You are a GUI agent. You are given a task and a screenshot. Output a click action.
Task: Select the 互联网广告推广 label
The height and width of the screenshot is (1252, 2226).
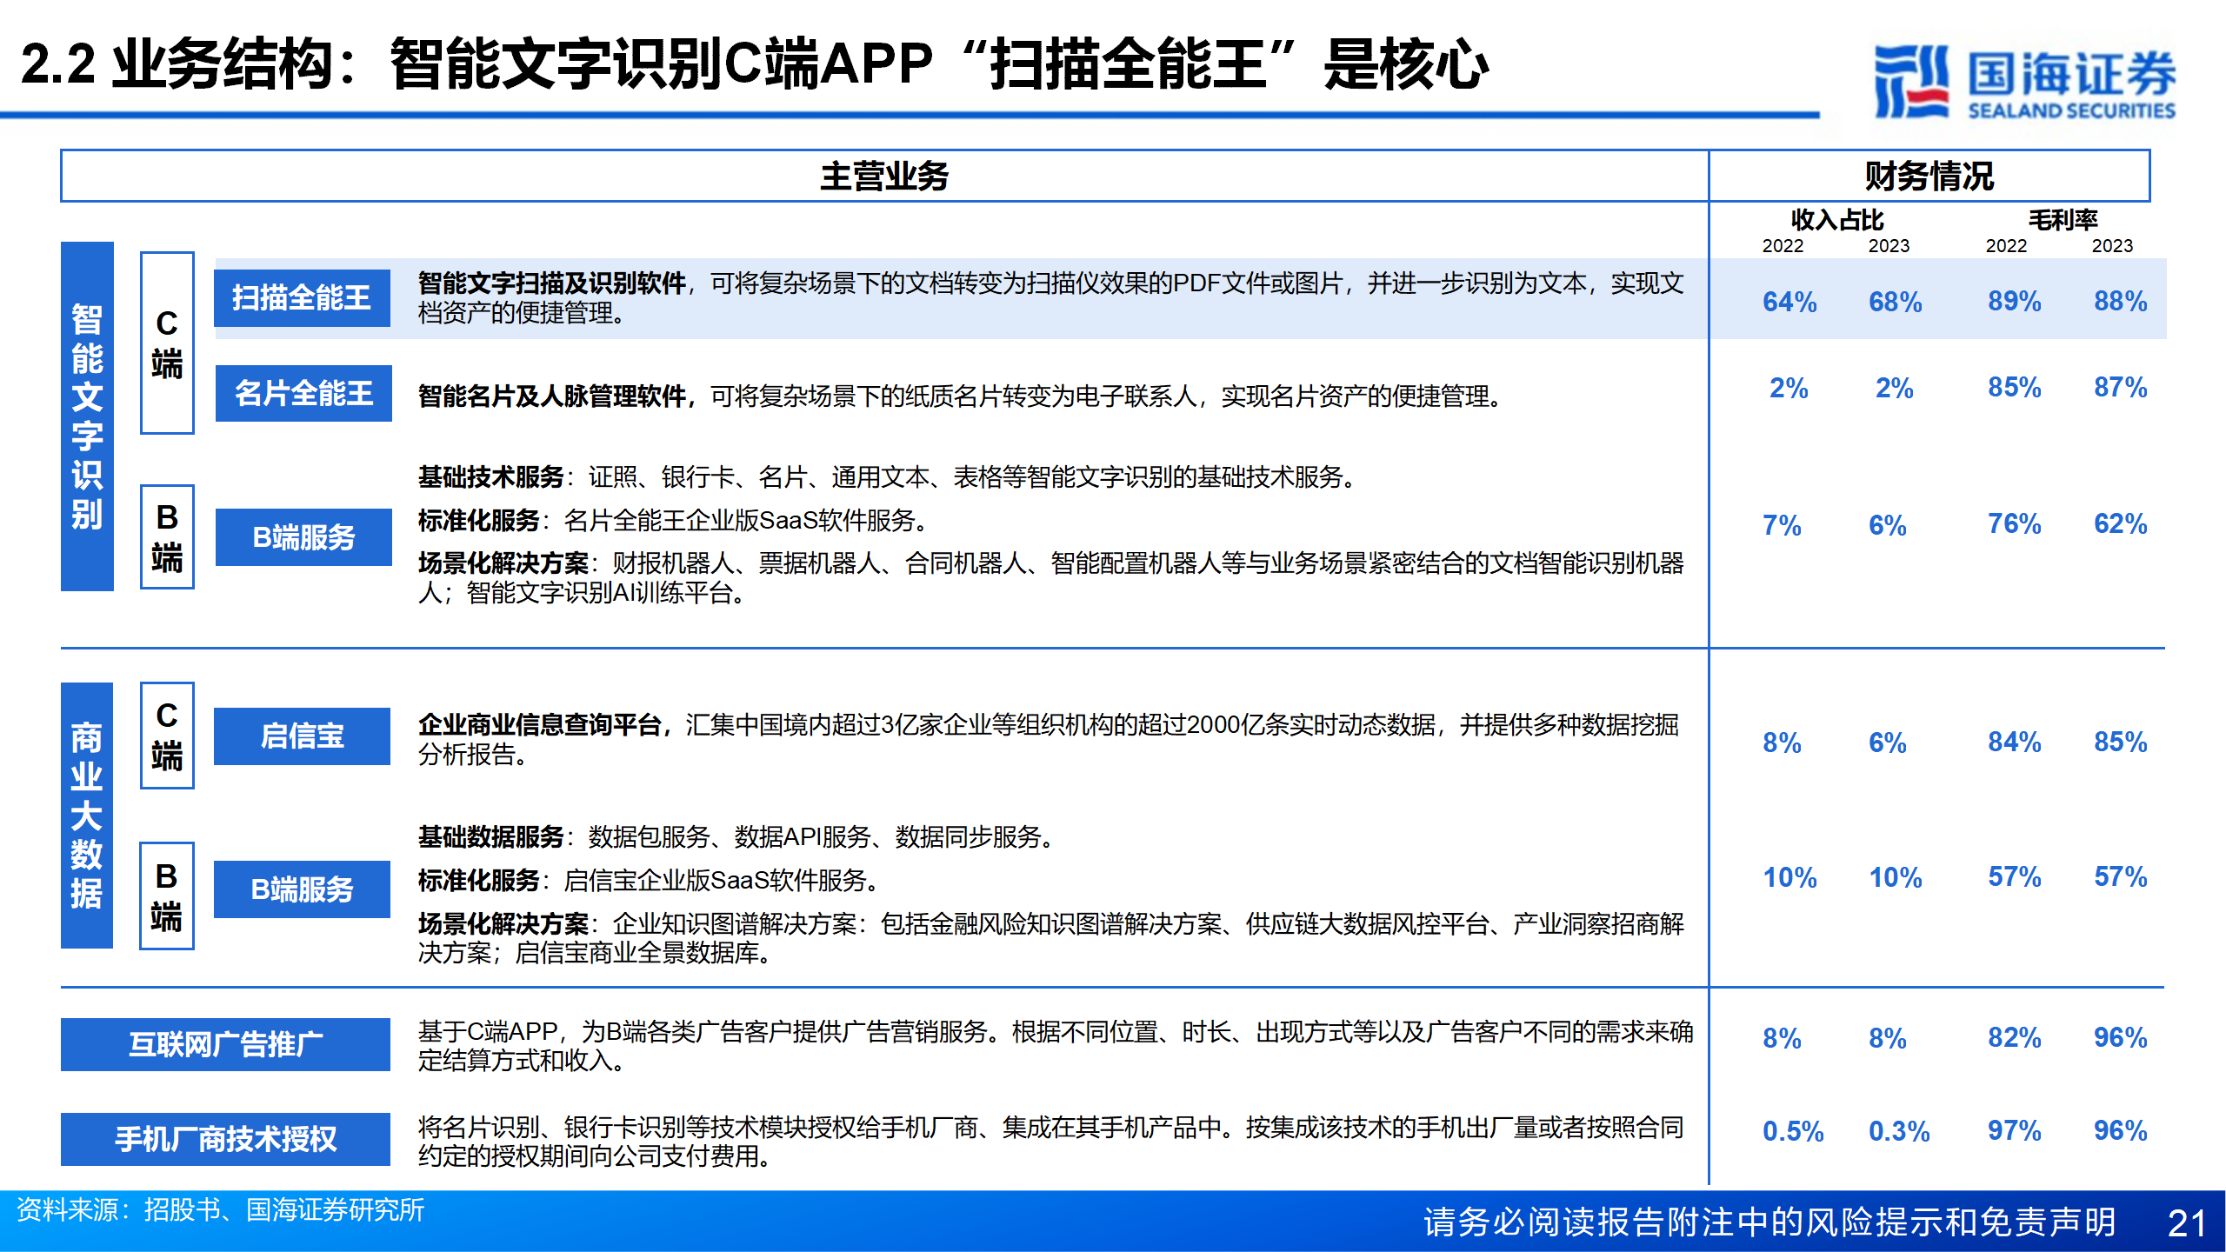[225, 1044]
